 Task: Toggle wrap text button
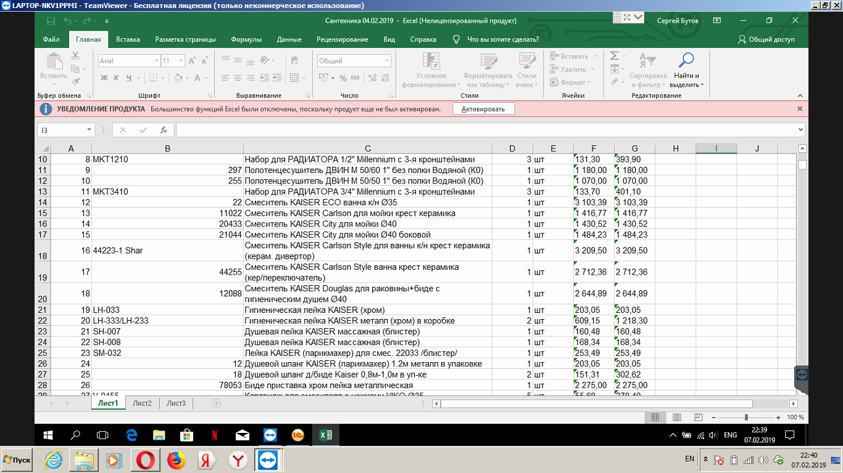click(294, 60)
